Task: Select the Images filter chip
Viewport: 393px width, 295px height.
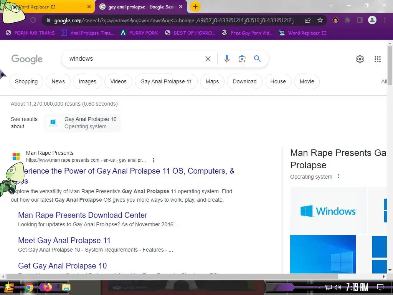Action: pos(88,81)
